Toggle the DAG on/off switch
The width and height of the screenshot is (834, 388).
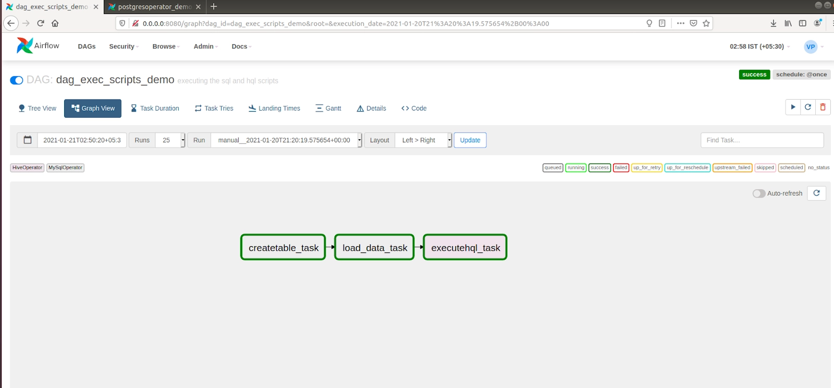tap(17, 80)
